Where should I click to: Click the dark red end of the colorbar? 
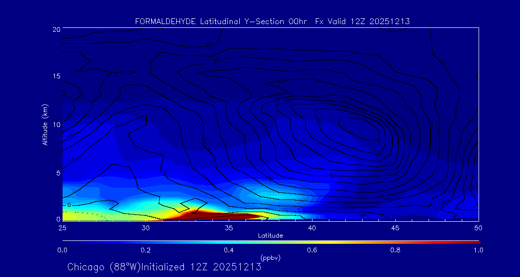(x=474, y=241)
